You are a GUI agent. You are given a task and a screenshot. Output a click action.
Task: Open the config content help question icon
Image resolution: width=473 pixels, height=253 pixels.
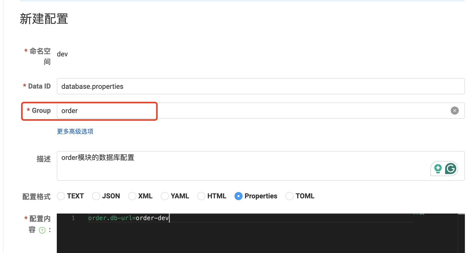click(x=42, y=230)
